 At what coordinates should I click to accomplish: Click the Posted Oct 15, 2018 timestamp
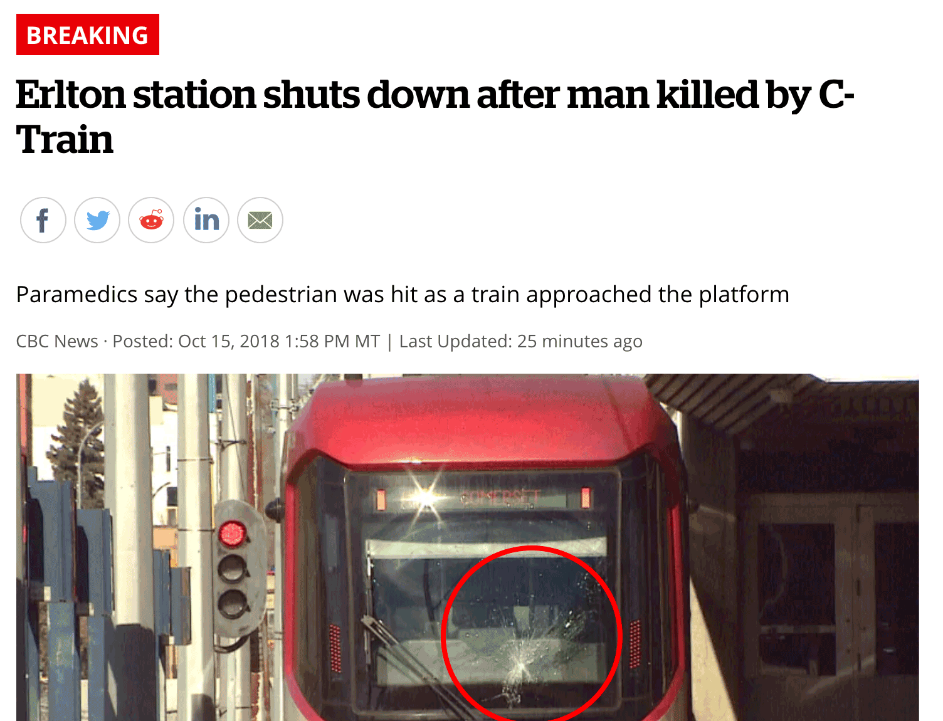246,341
